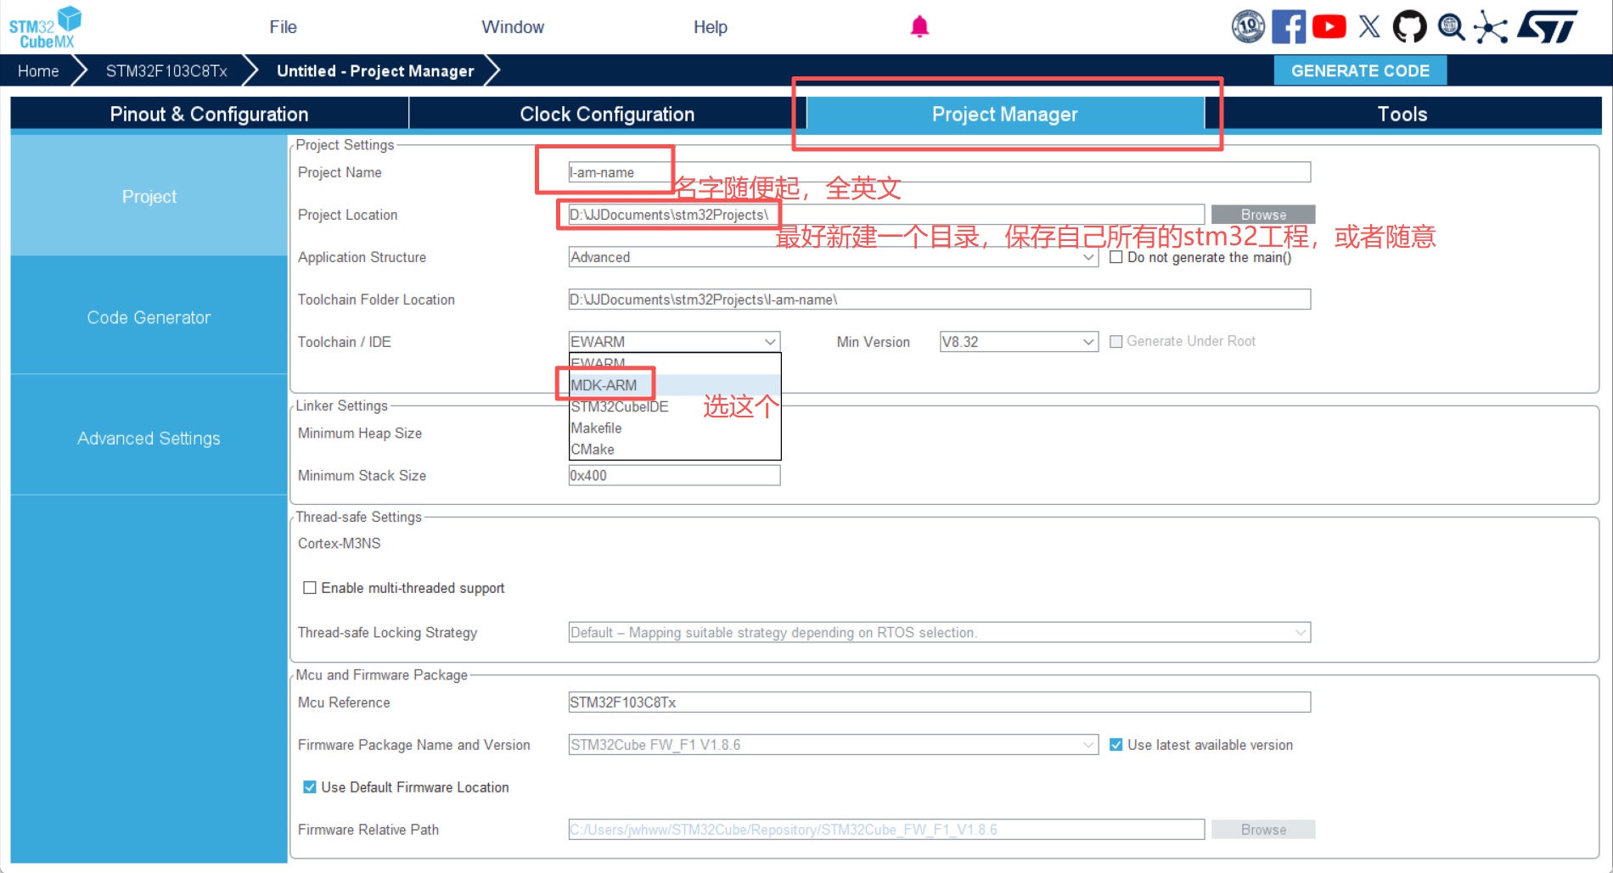The height and width of the screenshot is (873, 1613).
Task: Click the ST logo
Action: pyautogui.click(x=1548, y=27)
